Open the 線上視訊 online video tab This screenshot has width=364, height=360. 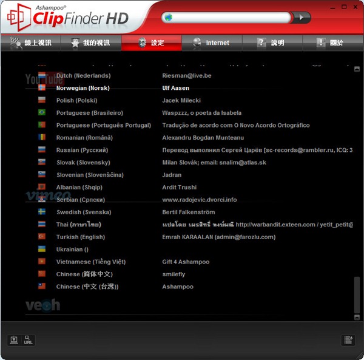[x=31, y=42]
